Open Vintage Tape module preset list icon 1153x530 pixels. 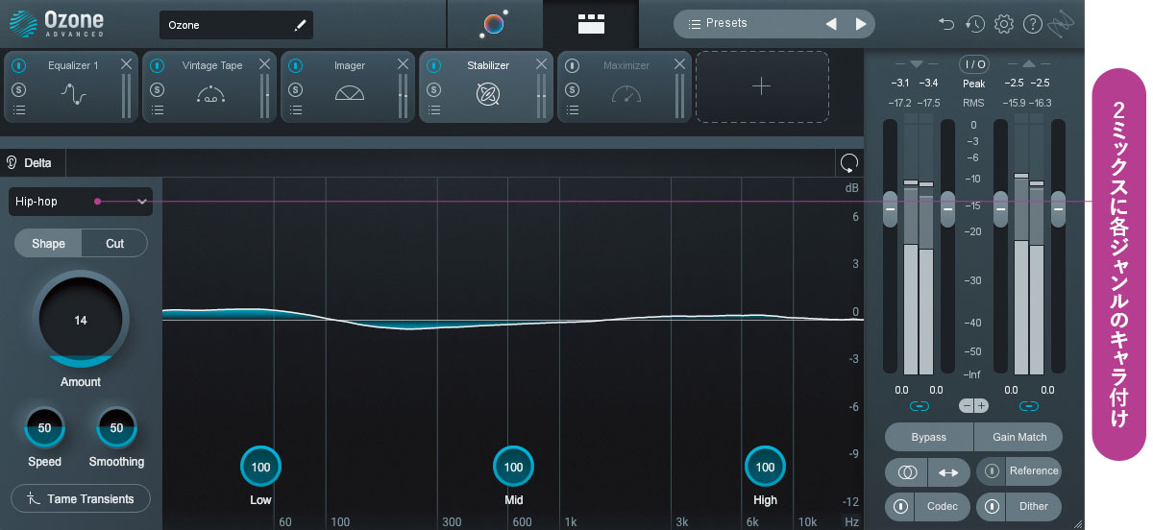pyautogui.click(x=158, y=110)
